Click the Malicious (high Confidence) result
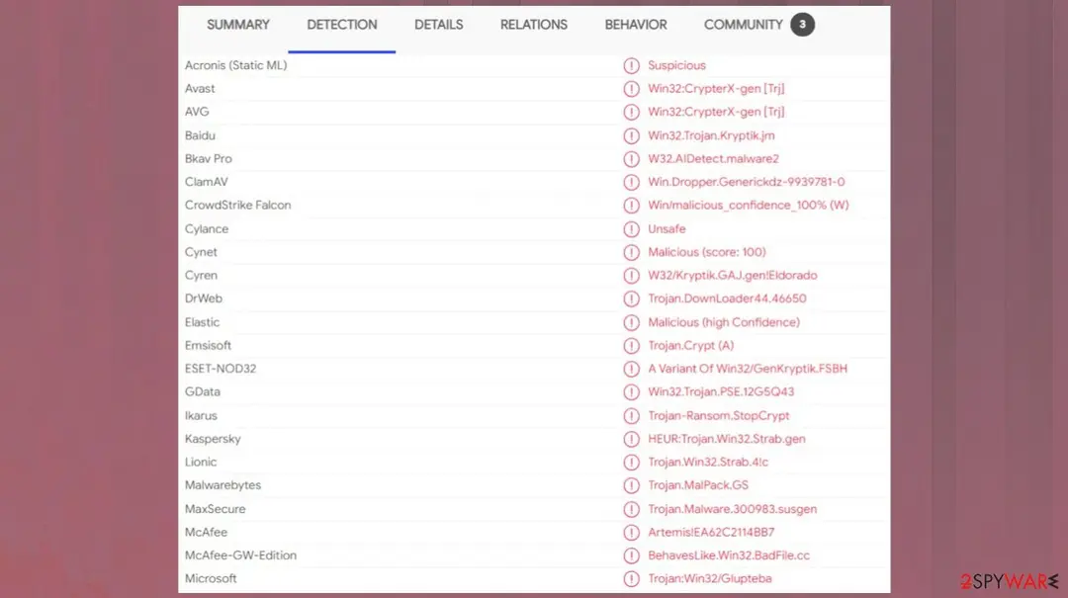This screenshot has height=598, width=1068. coord(723,322)
